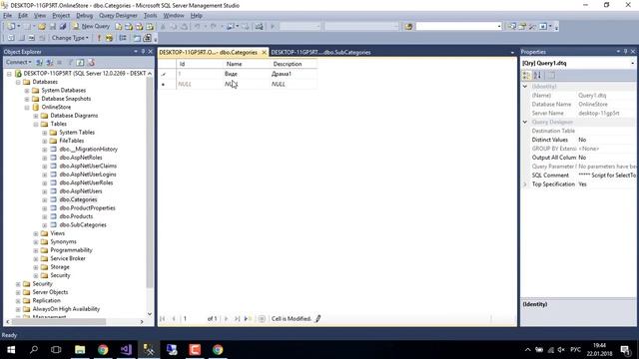Expand the Programmability folder

36,250
